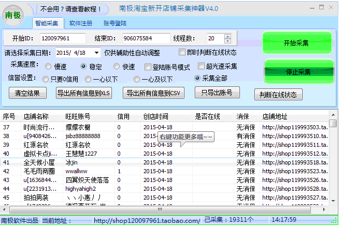Select 快速 collection speed

coord(117,67)
